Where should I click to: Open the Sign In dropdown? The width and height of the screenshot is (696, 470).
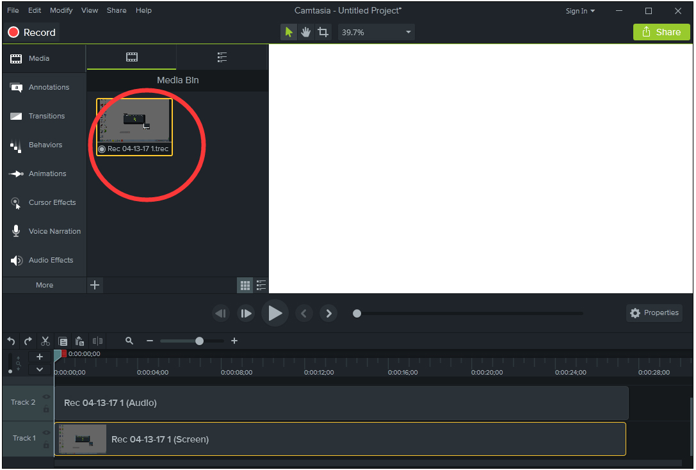[x=580, y=11]
